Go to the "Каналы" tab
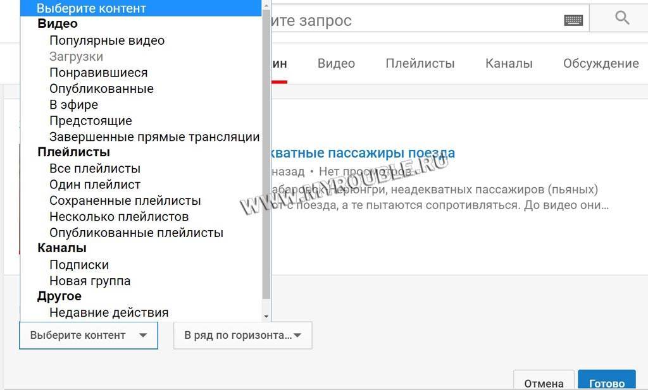 [509, 63]
